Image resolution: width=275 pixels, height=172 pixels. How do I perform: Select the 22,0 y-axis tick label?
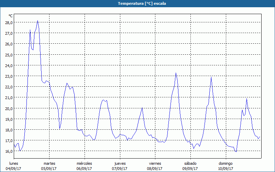click(9, 87)
